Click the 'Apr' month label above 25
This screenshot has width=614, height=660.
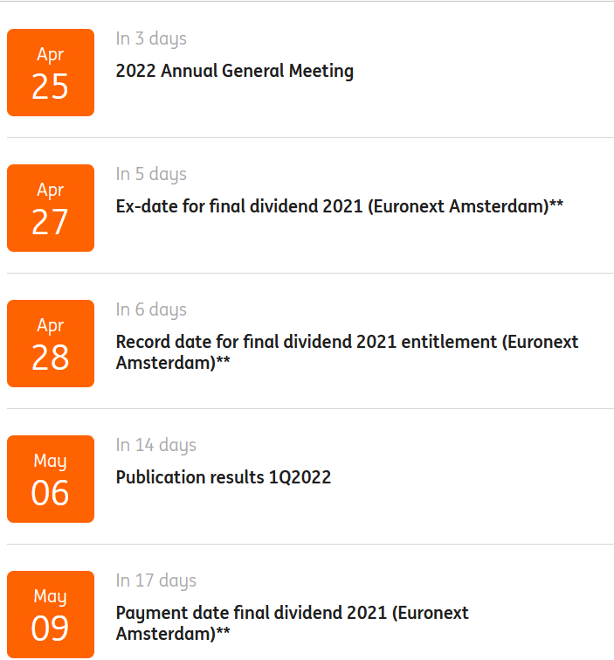pyautogui.click(x=50, y=54)
